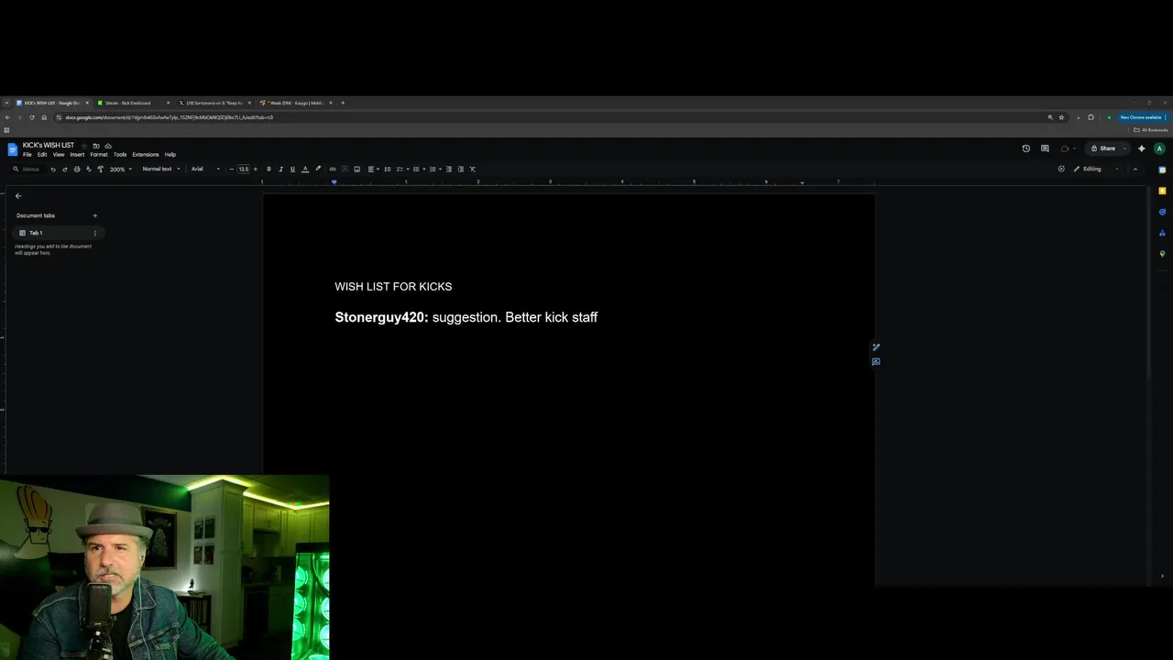Click the Menus search box
Screen dimensions: 1173x660
point(27,169)
